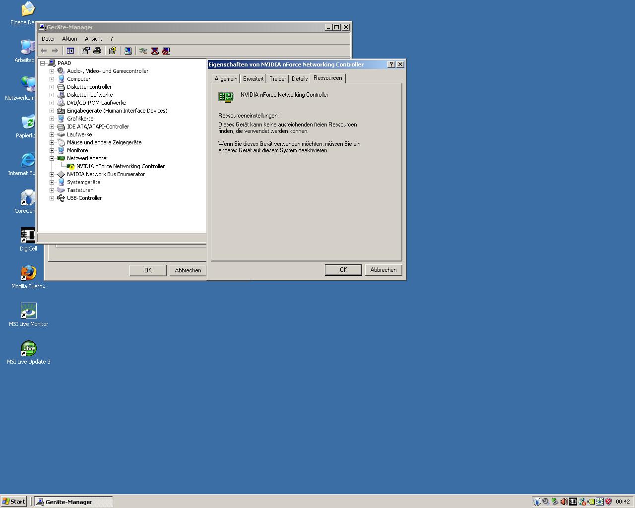The width and height of the screenshot is (635, 508).
Task: Click the safely remove hardware tray icon
Action: click(555, 502)
